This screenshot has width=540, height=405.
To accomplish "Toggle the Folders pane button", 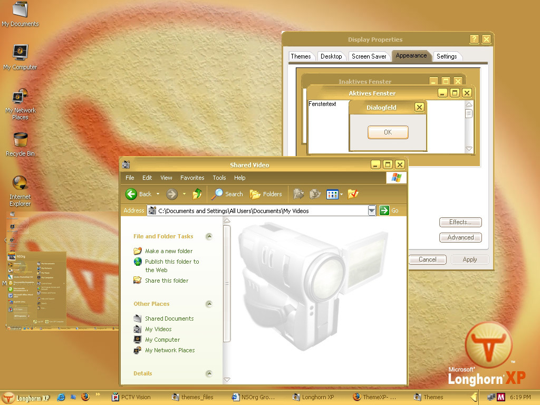I will click(266, 194).
